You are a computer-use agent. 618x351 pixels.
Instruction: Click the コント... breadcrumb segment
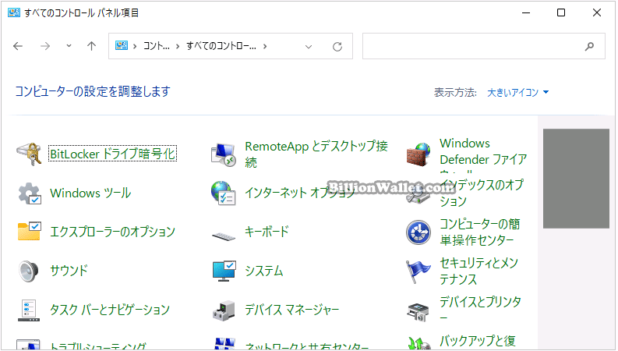pos(156,46)
